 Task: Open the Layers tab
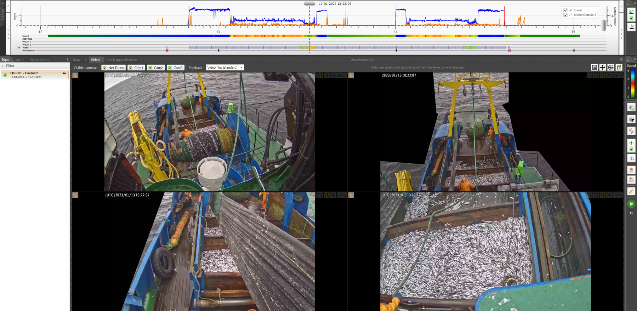pos(19,60)
